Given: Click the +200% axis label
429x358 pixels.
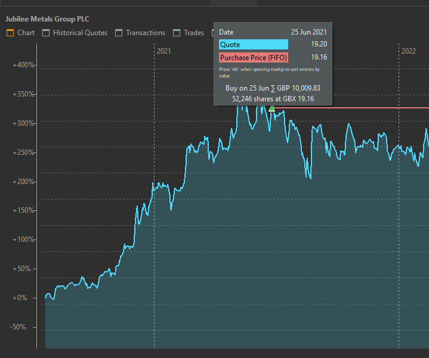Looking at the screenshot, I should [23, 182].
